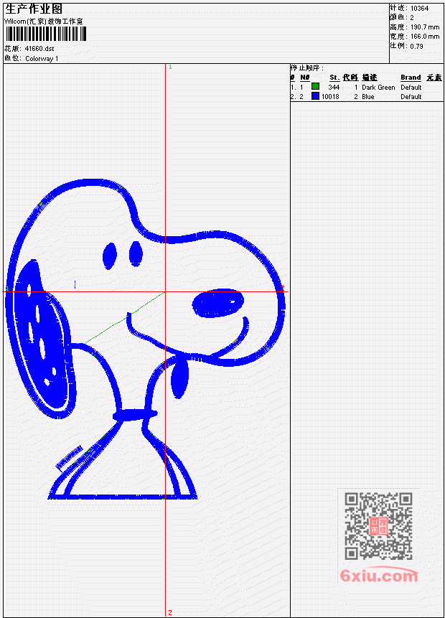The width and height of the screenshot is (445, 618).
Task: Click the St. column header
Action: pyautogui.click(x=334, y=78)
